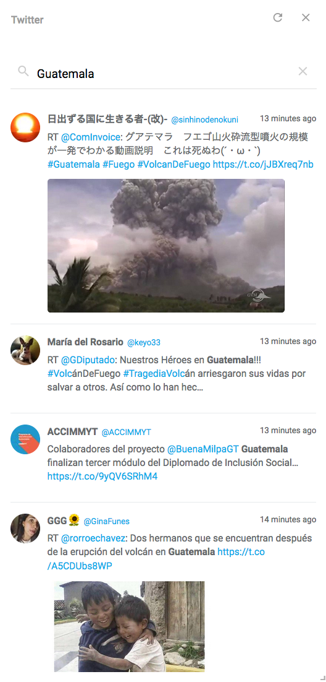This screenshot has height=682, width=326.
Task: Open the ACCIMMYT profile avatar
Action: pyautogui.click(x=25, y=439)
